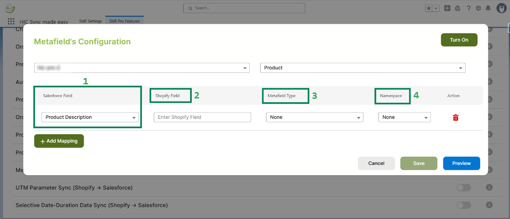
Task: Toggle UTM Parameter Sync switch
Action: 463,187
